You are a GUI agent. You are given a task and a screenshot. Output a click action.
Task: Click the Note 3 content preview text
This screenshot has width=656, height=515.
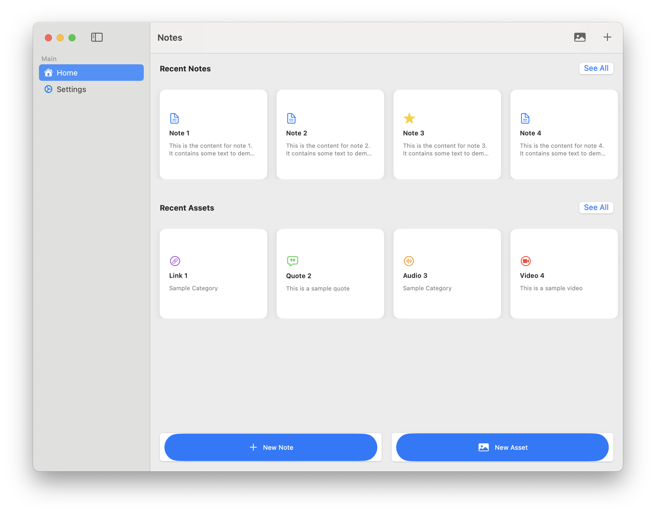446,150
